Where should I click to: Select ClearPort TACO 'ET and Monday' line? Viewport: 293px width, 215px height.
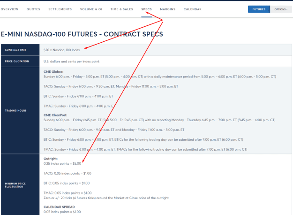114,130
